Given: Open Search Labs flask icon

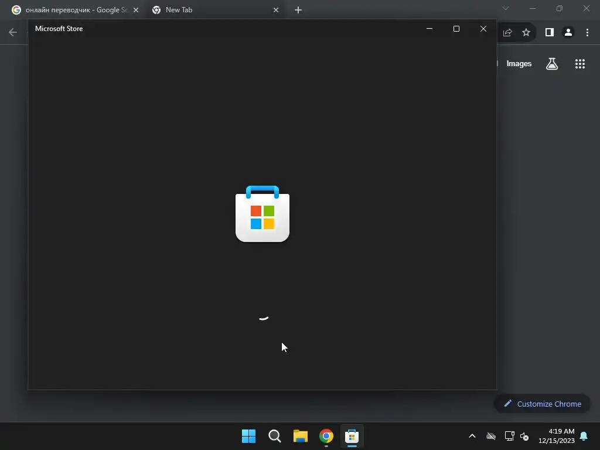Looking at the screenshot, I should (552, 63).
